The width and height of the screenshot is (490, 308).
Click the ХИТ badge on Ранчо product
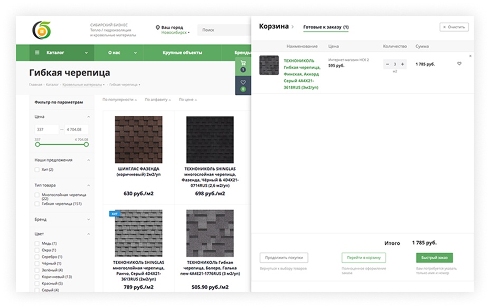pos(115,214)
